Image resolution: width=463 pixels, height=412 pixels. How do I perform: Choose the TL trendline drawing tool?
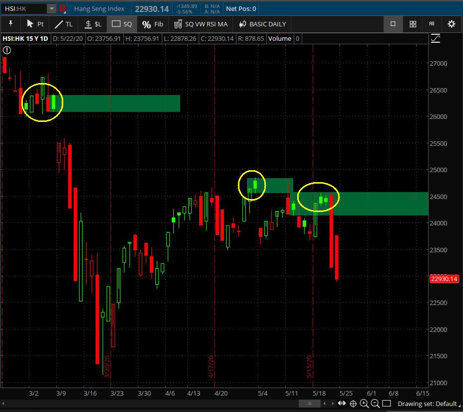click(x=63, y=24)
